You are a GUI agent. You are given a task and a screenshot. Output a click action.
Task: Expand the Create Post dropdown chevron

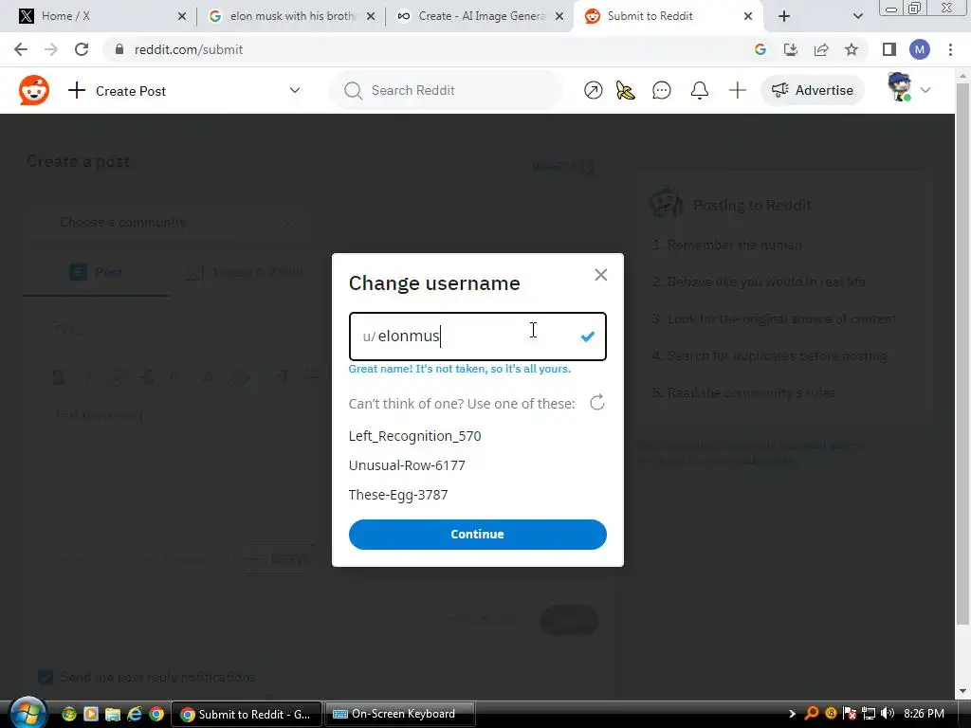click(x=295, y=90)
